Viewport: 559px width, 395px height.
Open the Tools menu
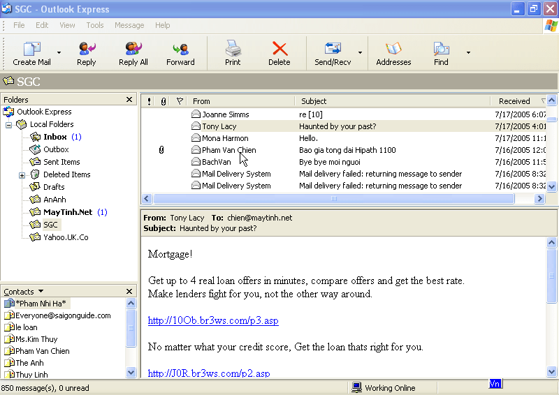pos(95,25)
